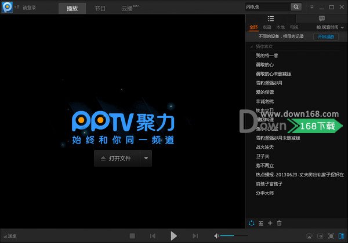Play 势不两立 from the list
348x243 pixels.
point(265,165)
